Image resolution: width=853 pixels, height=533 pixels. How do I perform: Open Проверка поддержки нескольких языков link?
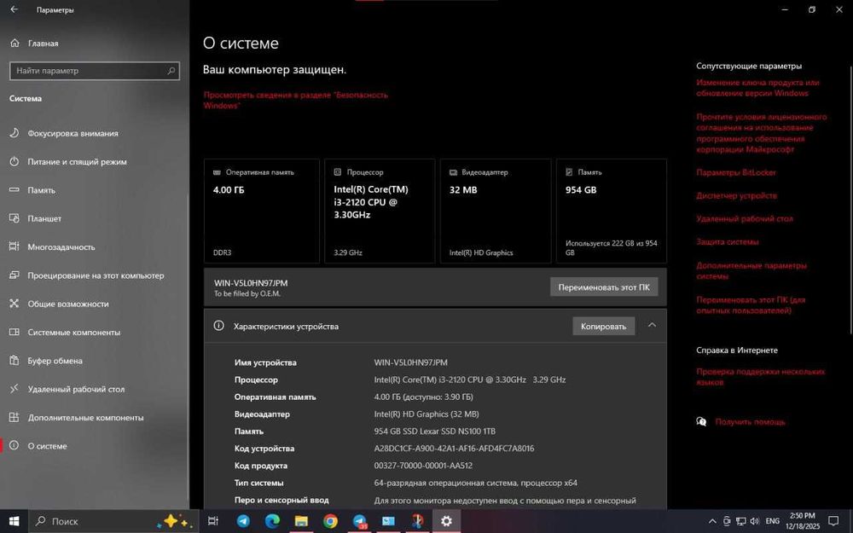(761, 377)
